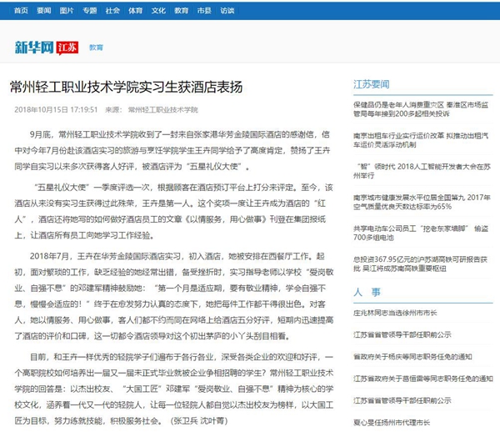Open 社会 in navigation bar
This screenshot has width=500, height=432.
(x=112, y=11)
